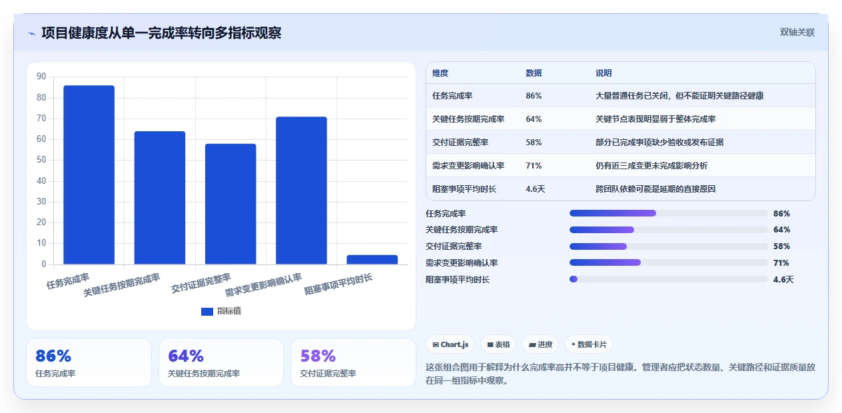This screenshot has width=842, height=413.
Task: Click description 大量普通任务已关闭，但不能证明关键路径健康
Action: (679, 96)
